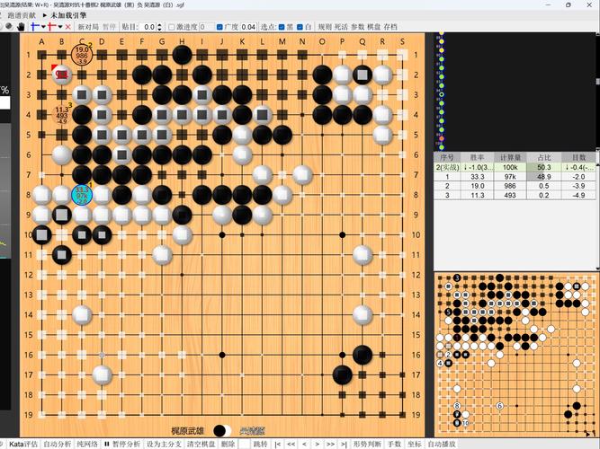
Task: Click the 暂停 pause button in toolbar
Action: click(109, 27)
